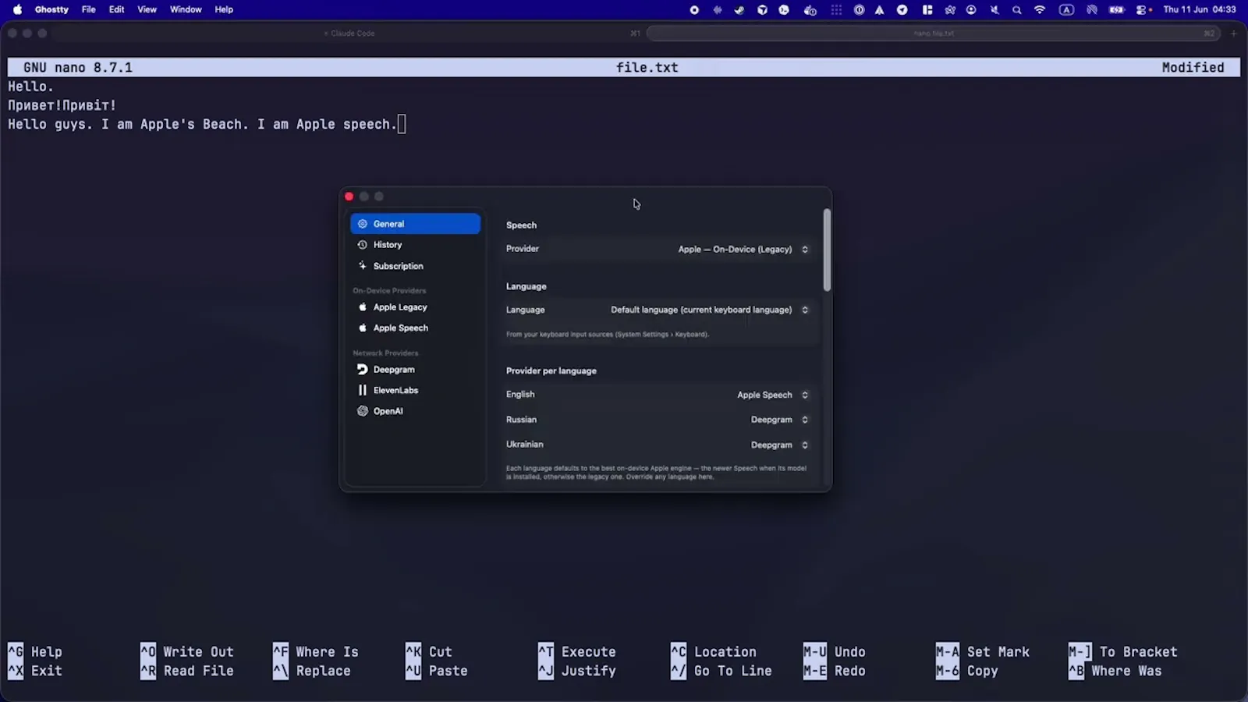Switch to the Claude Code tab
Screen dimensions: 1248x702
point(349,34)
